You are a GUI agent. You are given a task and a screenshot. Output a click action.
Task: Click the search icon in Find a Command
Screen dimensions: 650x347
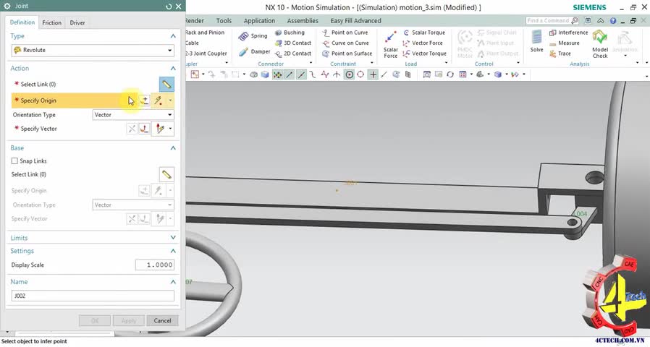575,20
